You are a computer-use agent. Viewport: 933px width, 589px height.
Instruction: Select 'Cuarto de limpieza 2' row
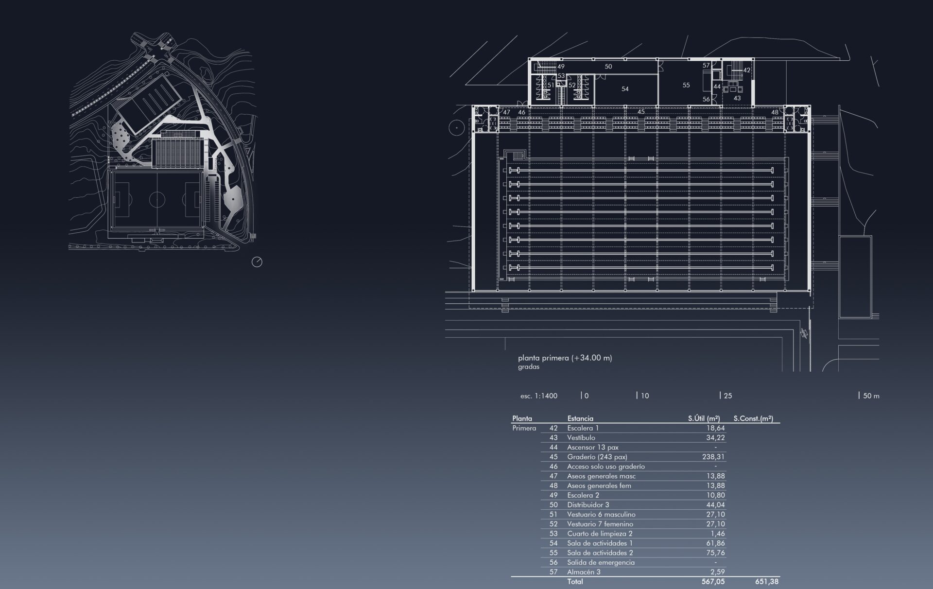click(634, 534)
